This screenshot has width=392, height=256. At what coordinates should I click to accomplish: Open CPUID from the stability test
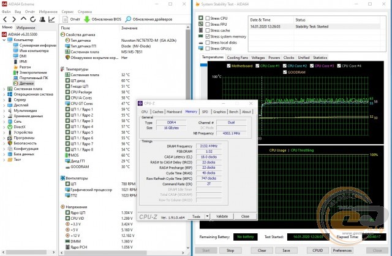pos(317,250)
